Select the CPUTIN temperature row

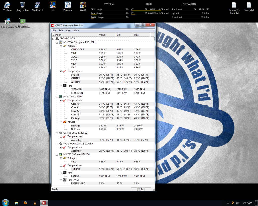(x=75, y=78)
